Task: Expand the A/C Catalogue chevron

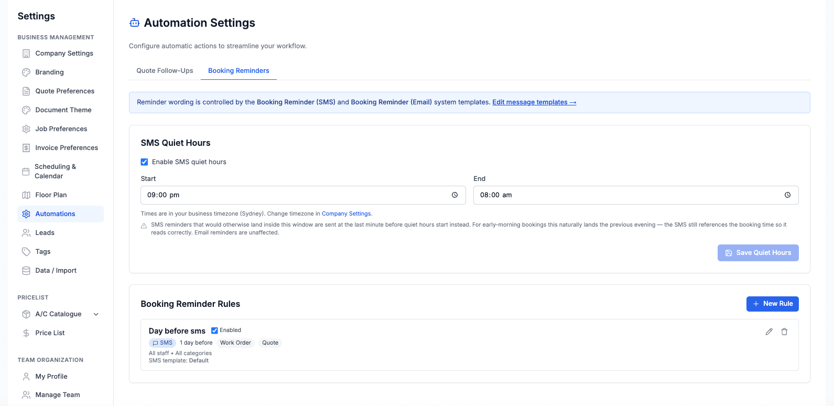Action: click(96, 314)
